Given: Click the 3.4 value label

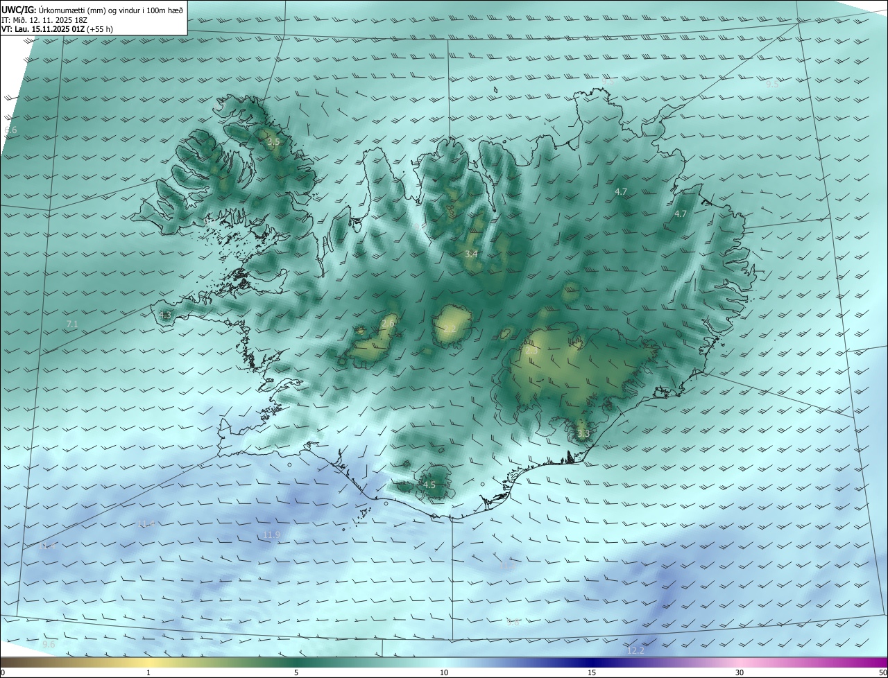Looking at the screenshot, I should pos(471,254).
